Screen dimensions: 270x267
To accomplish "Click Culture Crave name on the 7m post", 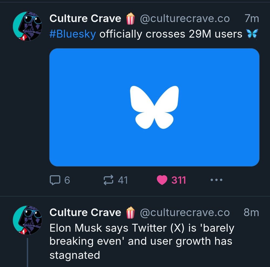I will tap(85, 19).
